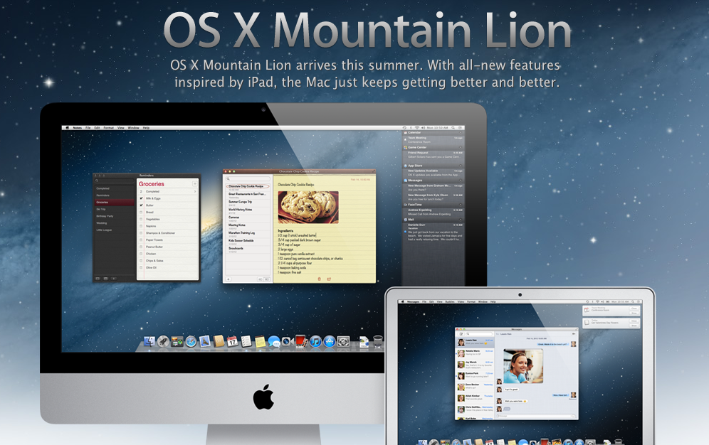Click the Reminders window search field

[x=115, y=181]
